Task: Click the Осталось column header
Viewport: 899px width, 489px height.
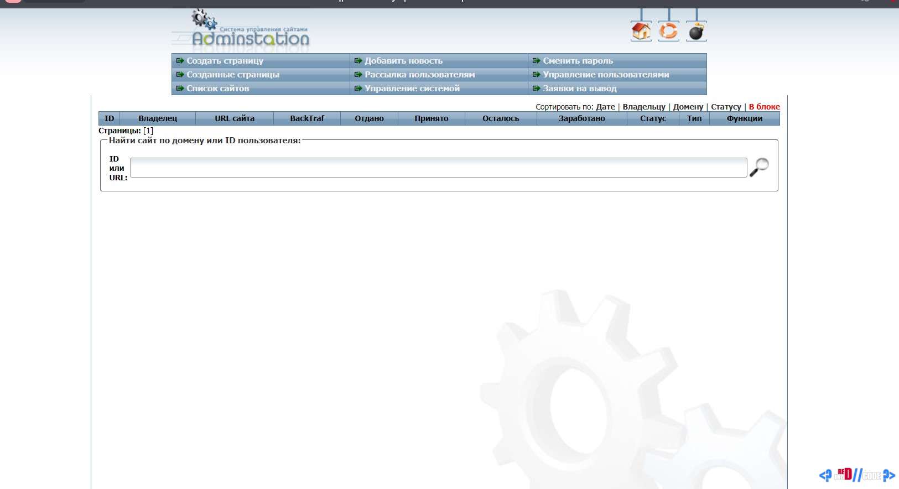Action: click(x=501, y=118)
